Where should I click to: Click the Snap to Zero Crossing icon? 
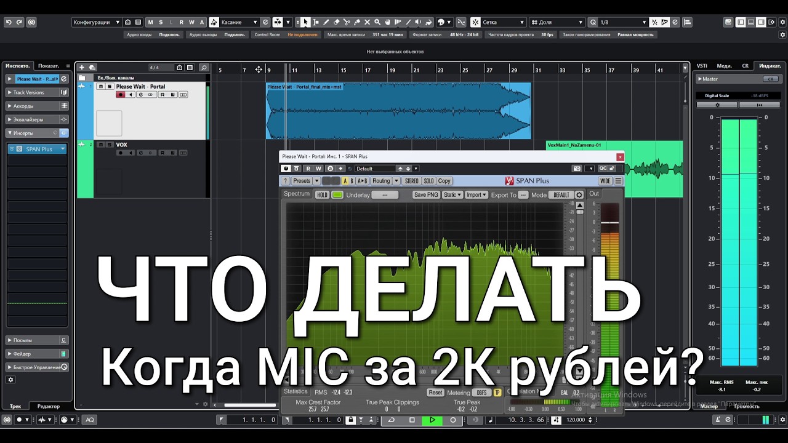(462, 22)
